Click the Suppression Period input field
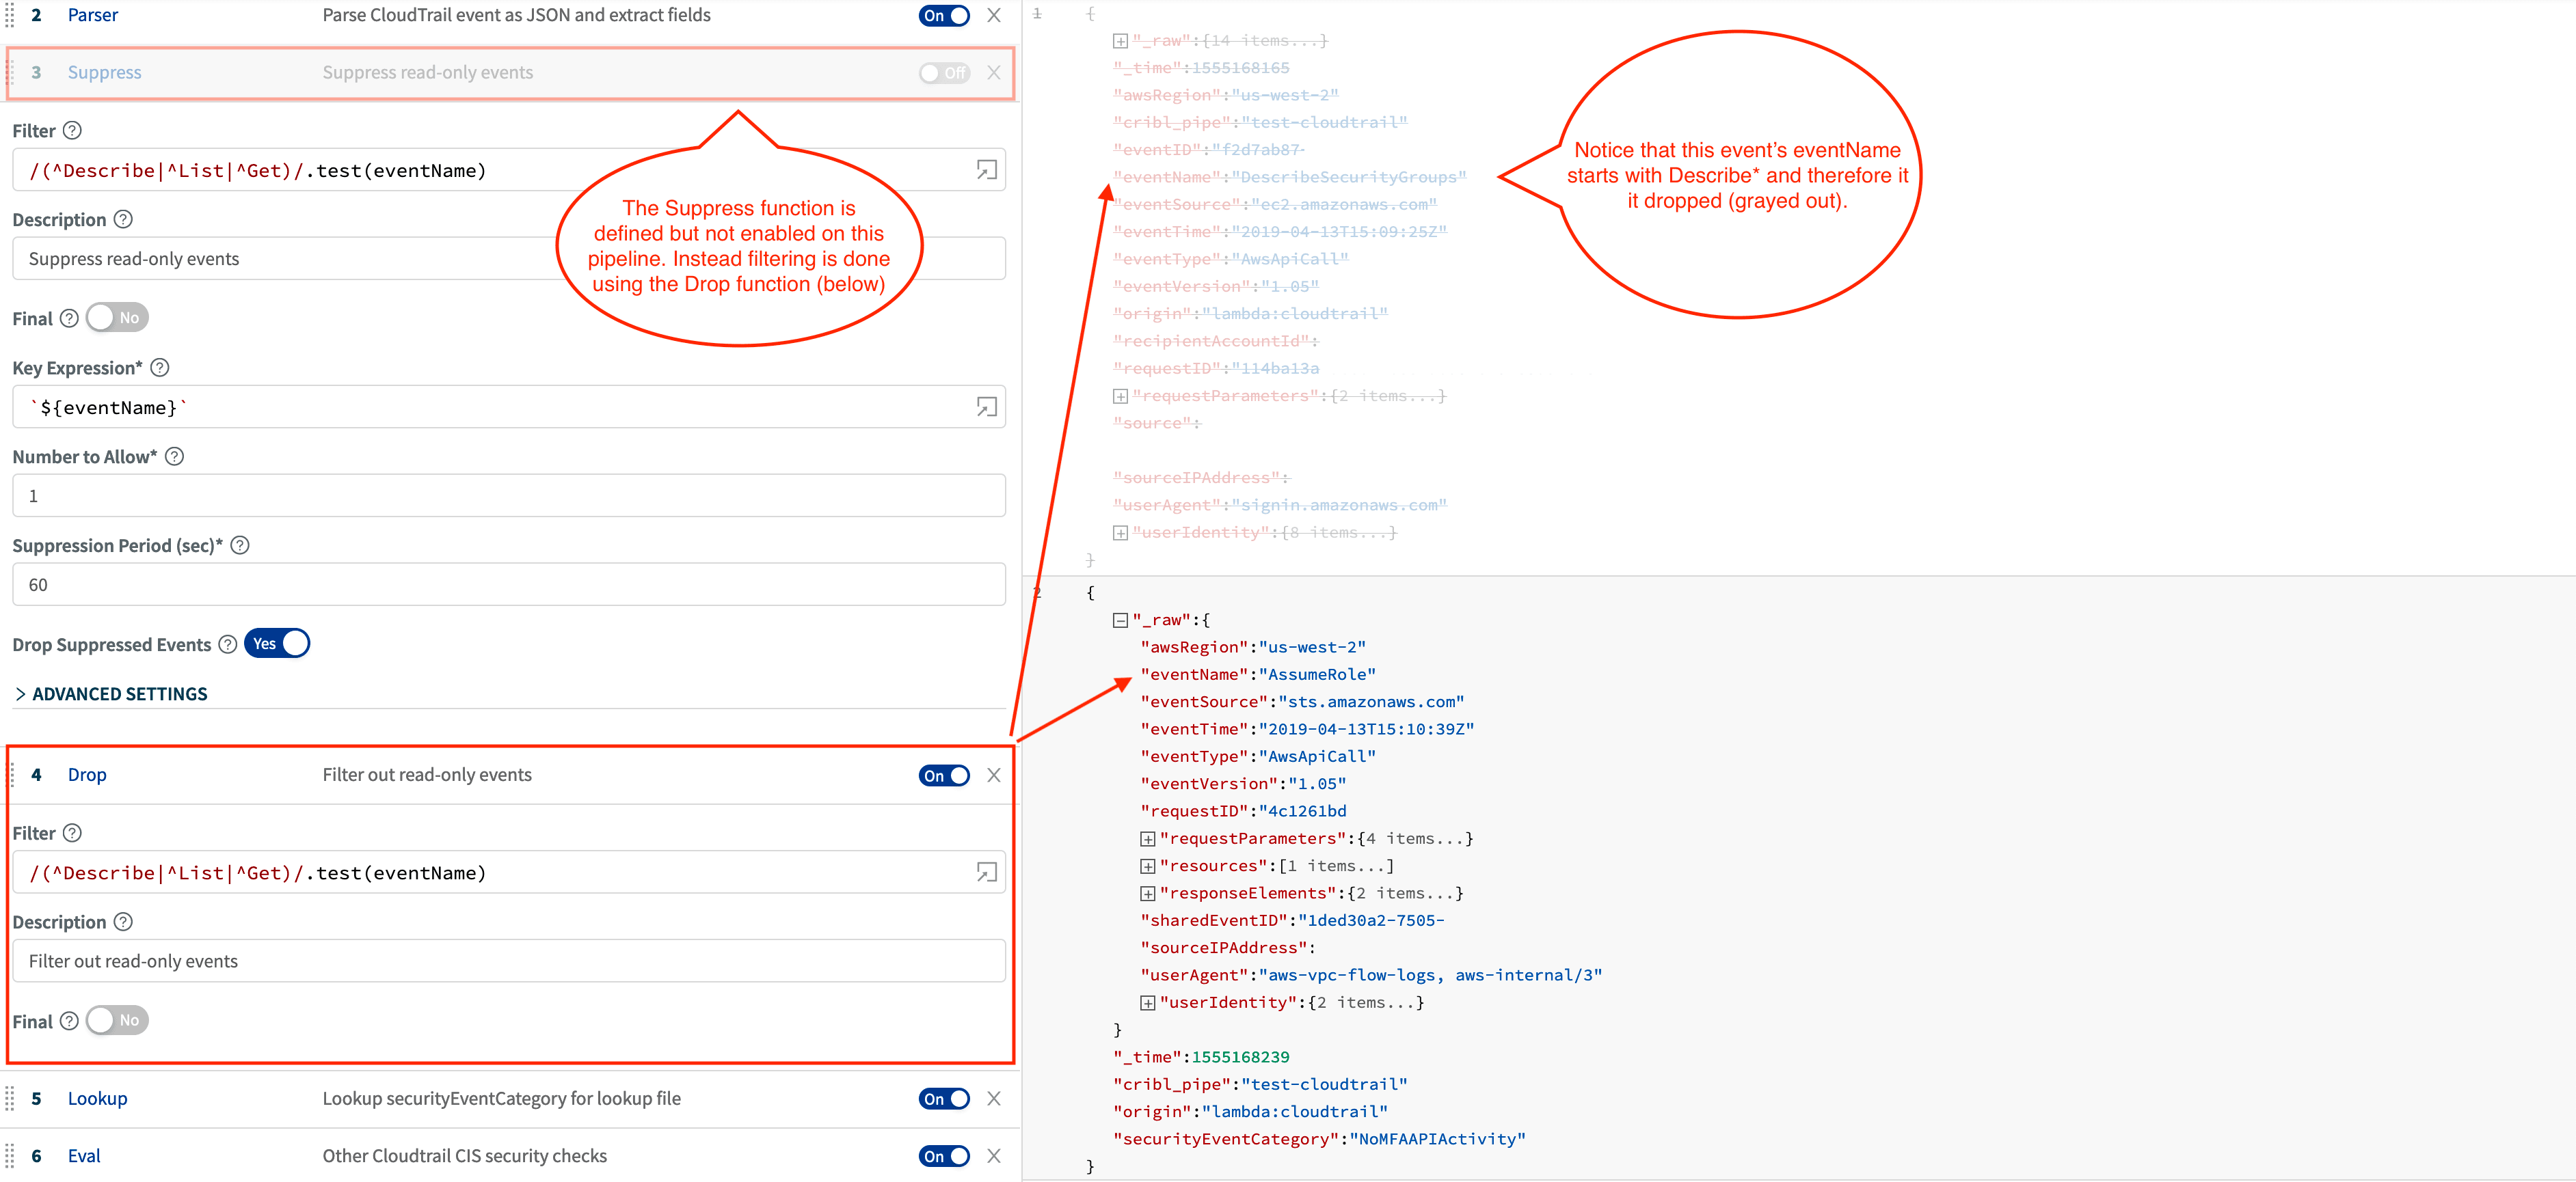The height and width of the screenshot is (1182, 2576). [508, 584]
